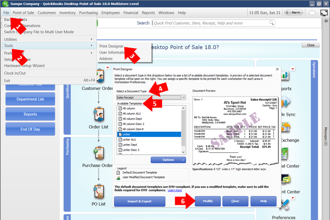Expand the Options button dropdown arrow
The width and height of the screenshot is (330, 220).
(183, 160)
